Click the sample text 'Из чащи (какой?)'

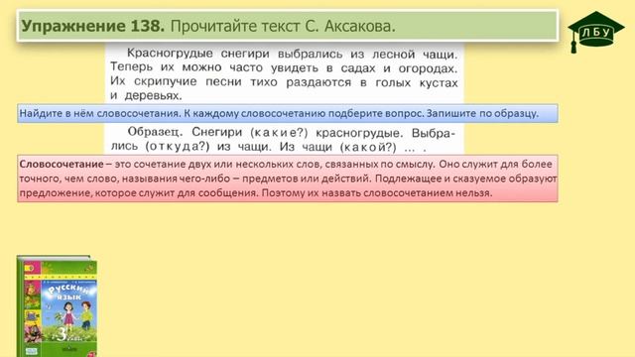[337, 147]
